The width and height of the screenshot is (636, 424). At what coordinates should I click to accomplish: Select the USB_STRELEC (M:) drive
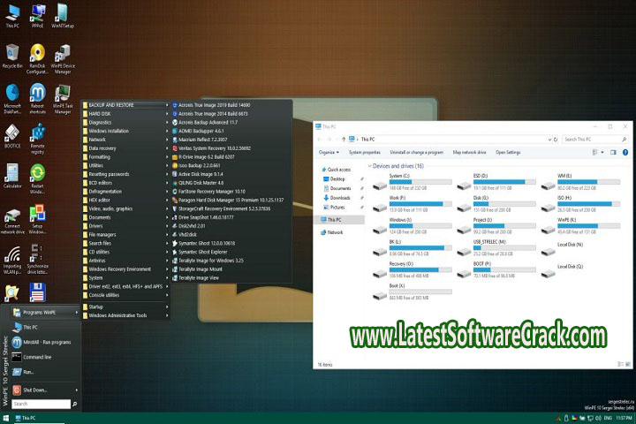point(464,246)
